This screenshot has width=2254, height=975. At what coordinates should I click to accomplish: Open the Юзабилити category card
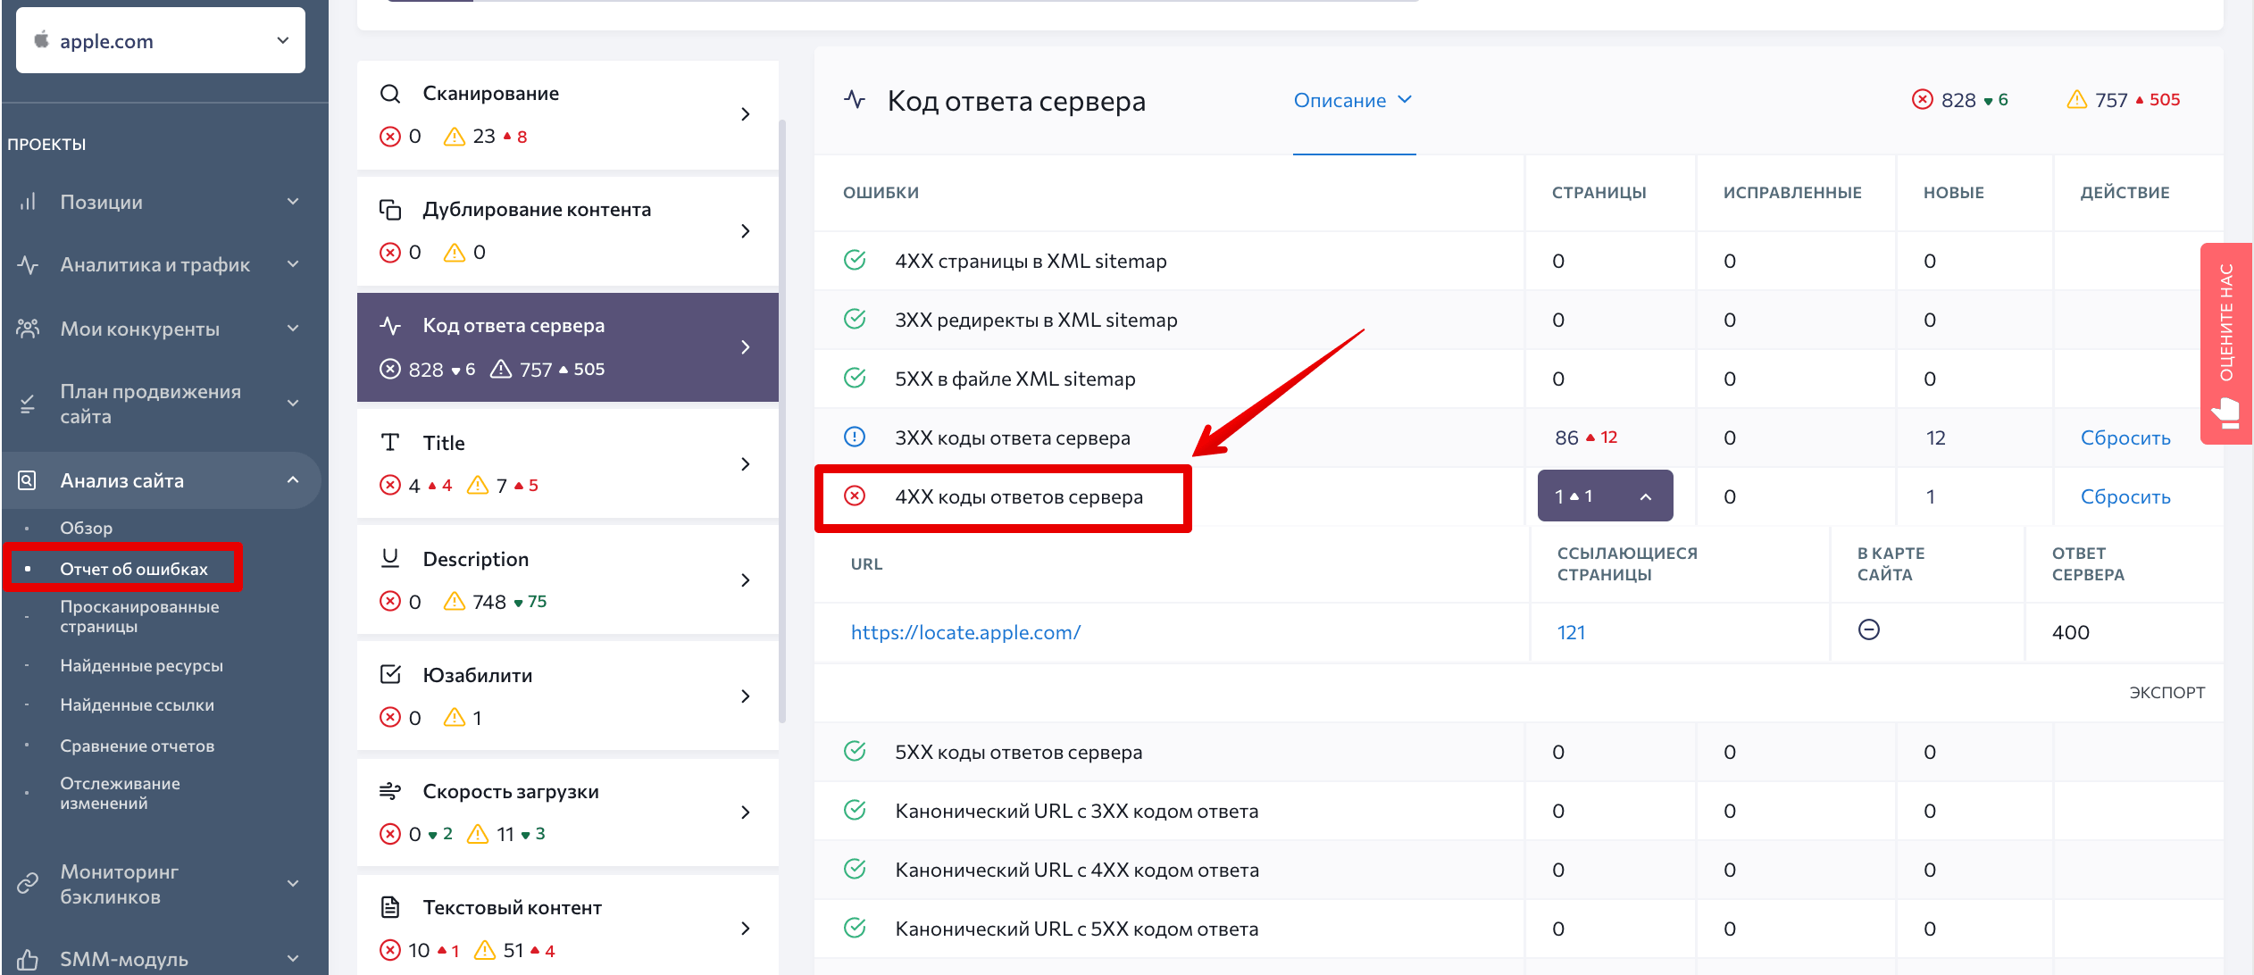pyautogui.click(x=568, y=696)
